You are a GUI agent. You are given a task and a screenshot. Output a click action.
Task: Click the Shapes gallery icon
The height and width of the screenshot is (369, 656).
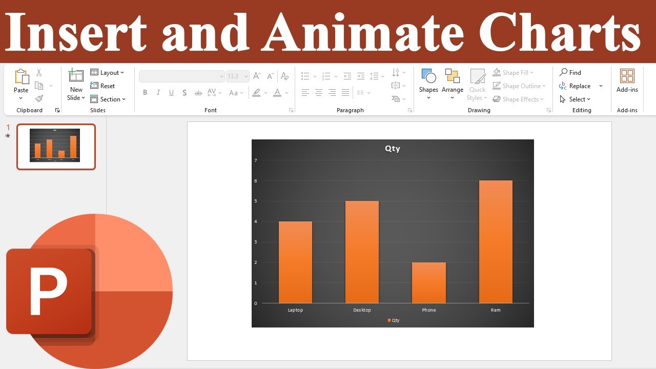(x=428, y=76)
